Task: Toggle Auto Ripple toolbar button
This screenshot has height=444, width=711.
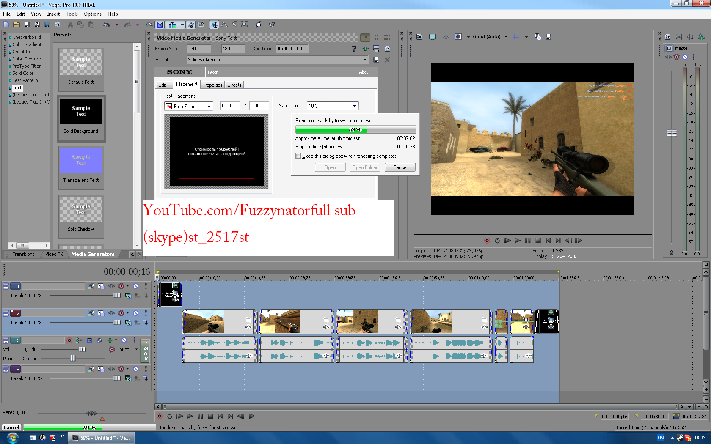Action: (172, 25)
